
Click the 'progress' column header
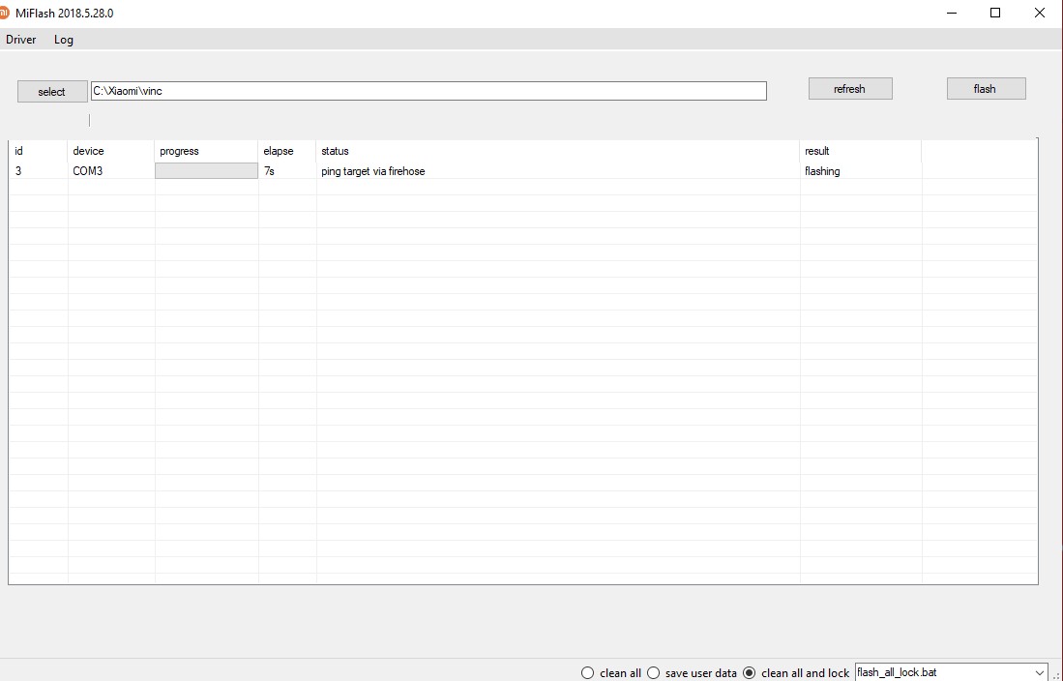206,151
